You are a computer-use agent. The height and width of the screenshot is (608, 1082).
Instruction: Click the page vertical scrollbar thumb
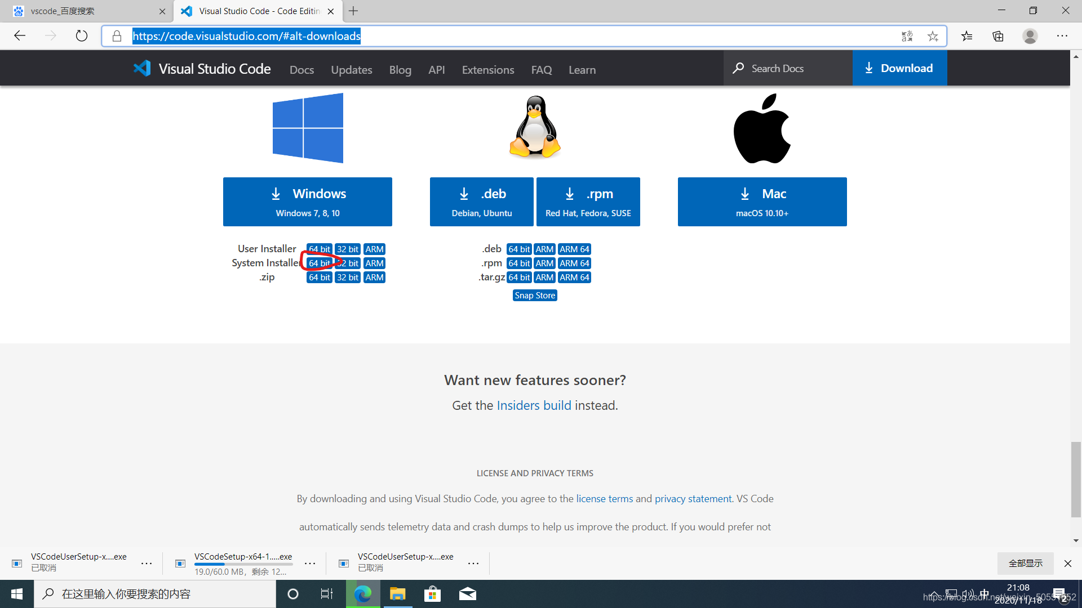coord(1076,479)
